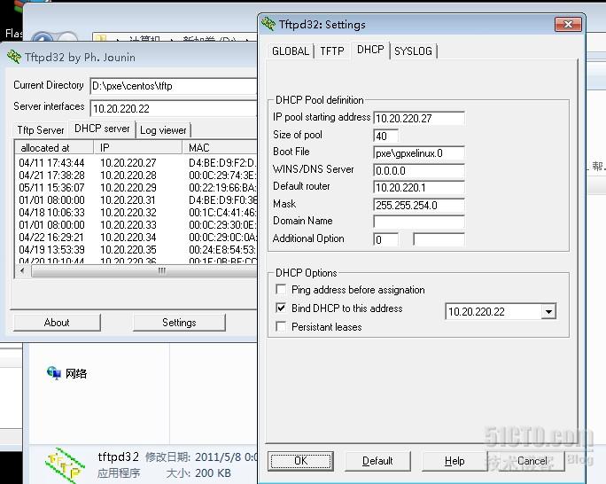Uncheck Bind DHCP to this address

[281, 308]
